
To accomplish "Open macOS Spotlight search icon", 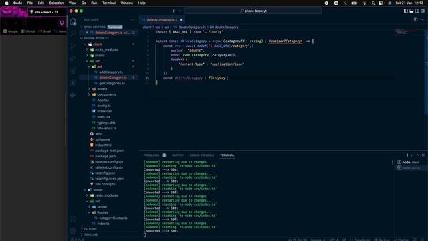I will [373, 3].
